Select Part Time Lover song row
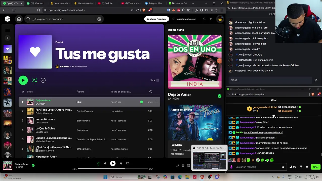 pyautogui.click(x=89, y=111)
